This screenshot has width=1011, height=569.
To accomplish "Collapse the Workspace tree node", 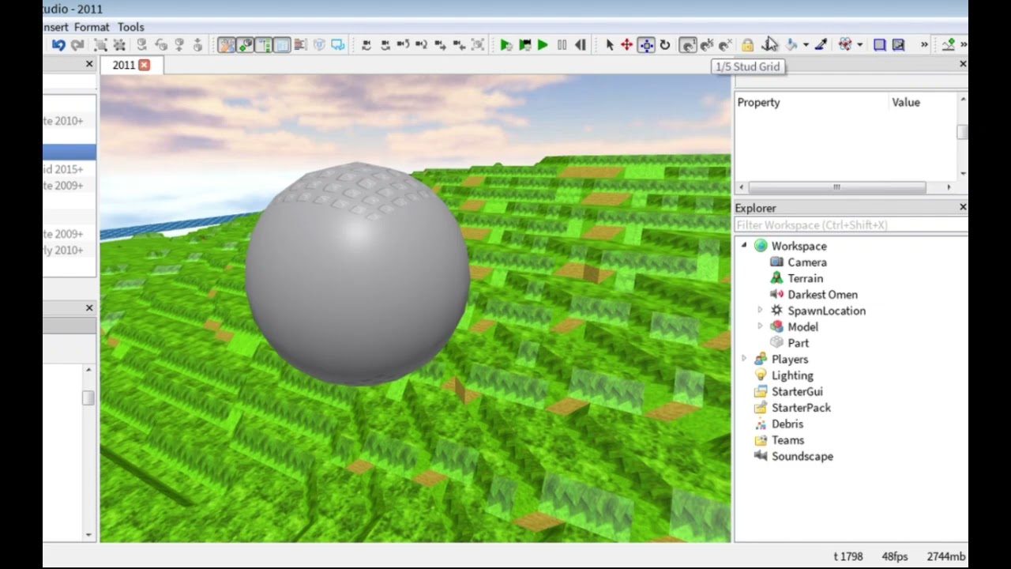I will 743,246.
